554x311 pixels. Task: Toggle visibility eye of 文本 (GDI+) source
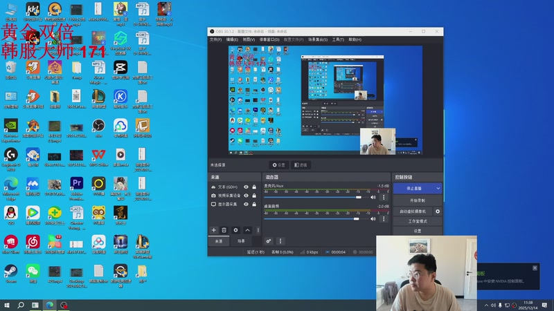[x=246, y=187]
